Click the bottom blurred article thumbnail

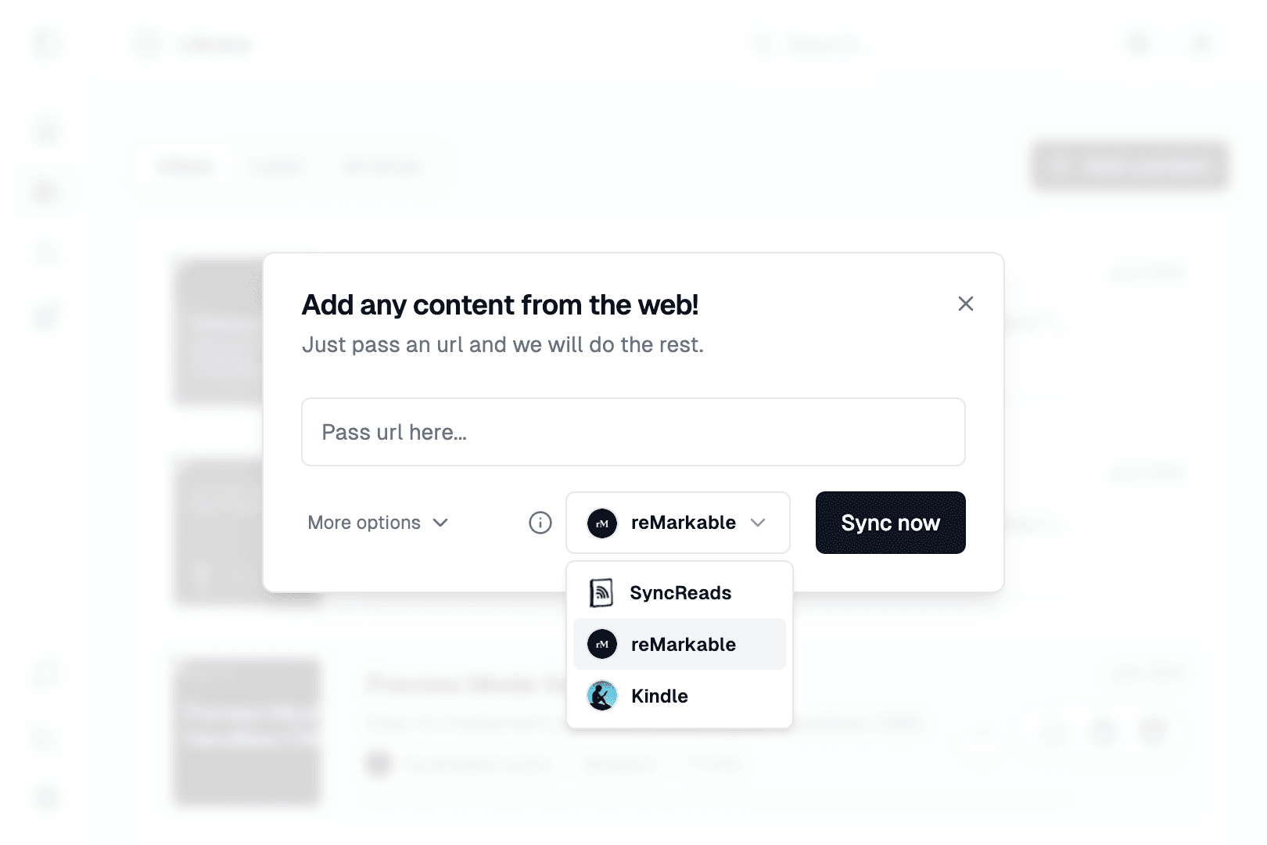point(247,732)
